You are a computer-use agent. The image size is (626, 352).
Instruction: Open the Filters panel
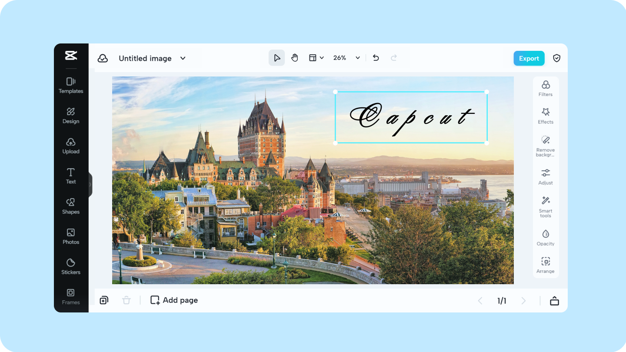[545, 89]
